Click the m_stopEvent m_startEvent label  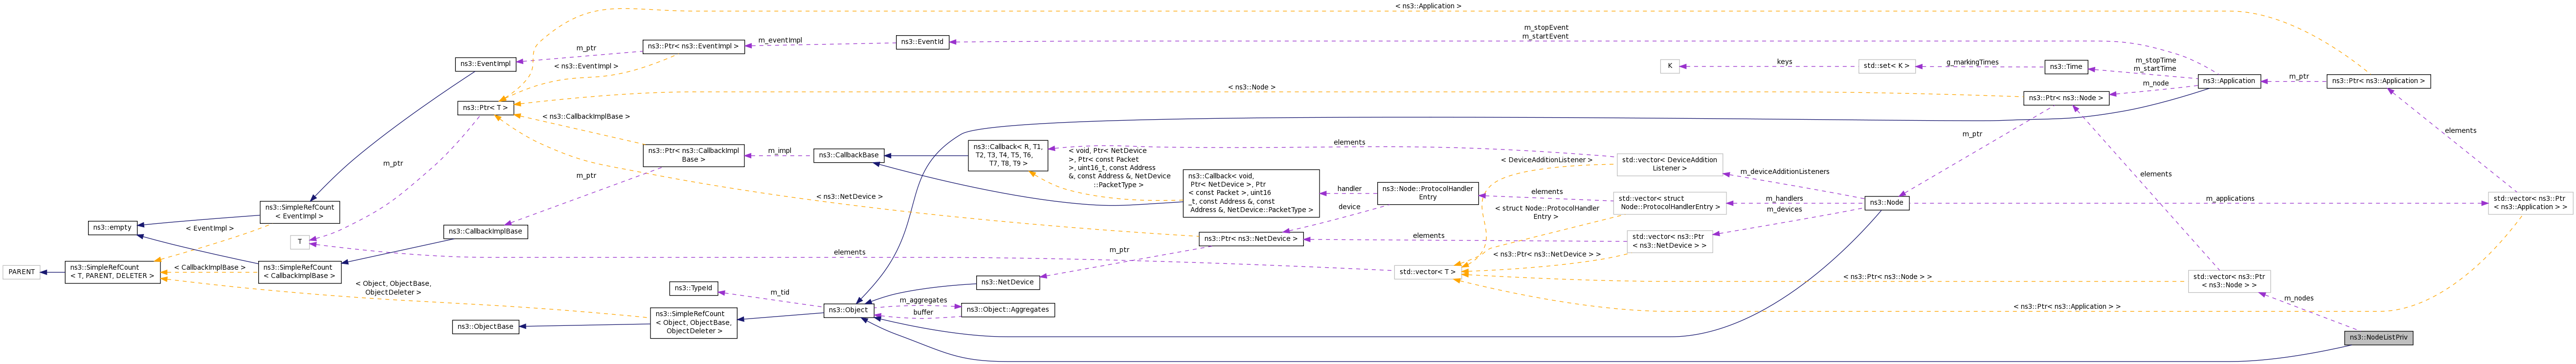(x=1545, y=32)
